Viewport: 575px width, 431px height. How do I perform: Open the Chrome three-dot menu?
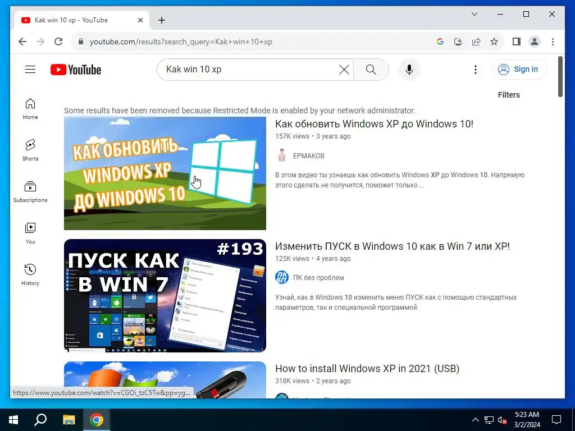pyautogui.click(x=553, y=42)
